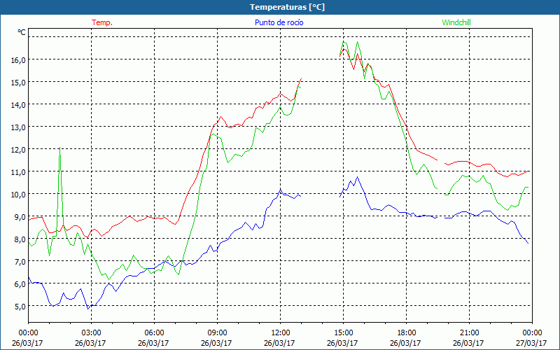Click the Temperaturas [°C] title bar

click(x=280, y=7)
